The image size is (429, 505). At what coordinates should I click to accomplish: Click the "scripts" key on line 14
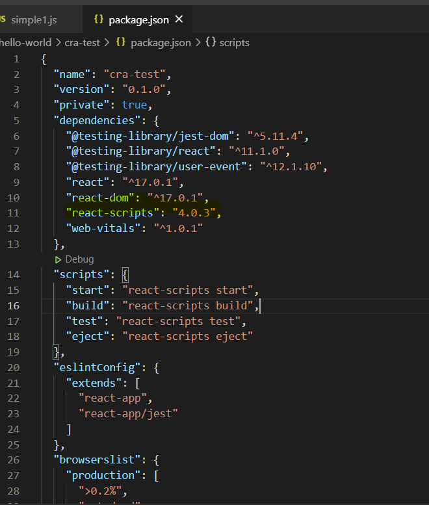pos(81,275)
